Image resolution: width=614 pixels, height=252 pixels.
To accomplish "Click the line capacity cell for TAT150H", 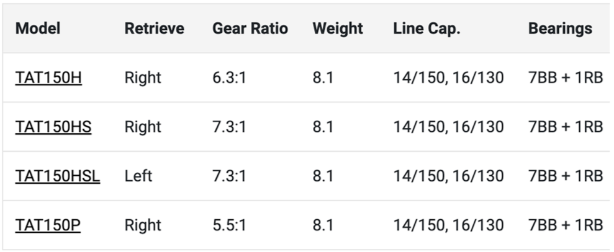I will pyautogui.click(x=448, y=78).
